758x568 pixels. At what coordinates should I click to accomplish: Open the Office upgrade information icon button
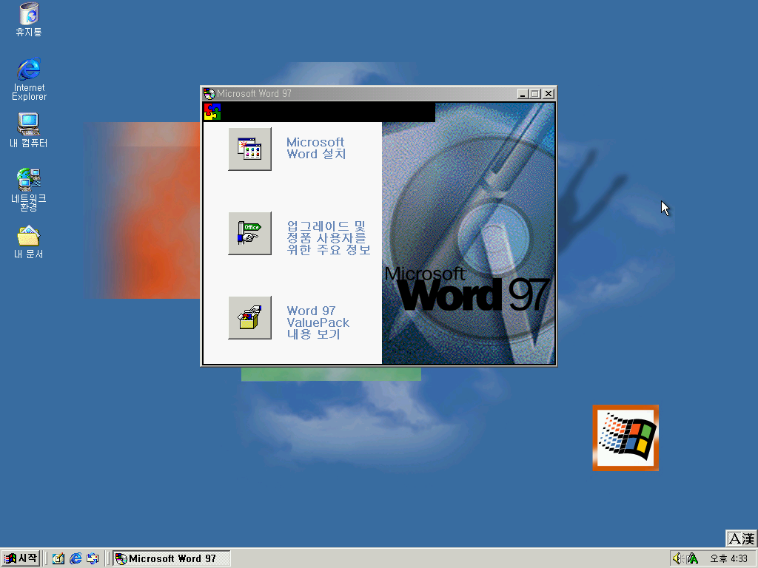249,233
